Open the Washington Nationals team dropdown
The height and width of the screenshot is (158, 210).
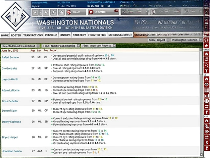pos(186,40)
